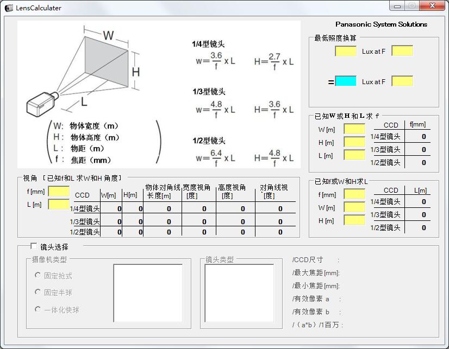Image resolution: width=449 pixels, height=349 pixels.
Task: Click the W [m] field in 已知f或W和H求L
Action: coord(354,207)
